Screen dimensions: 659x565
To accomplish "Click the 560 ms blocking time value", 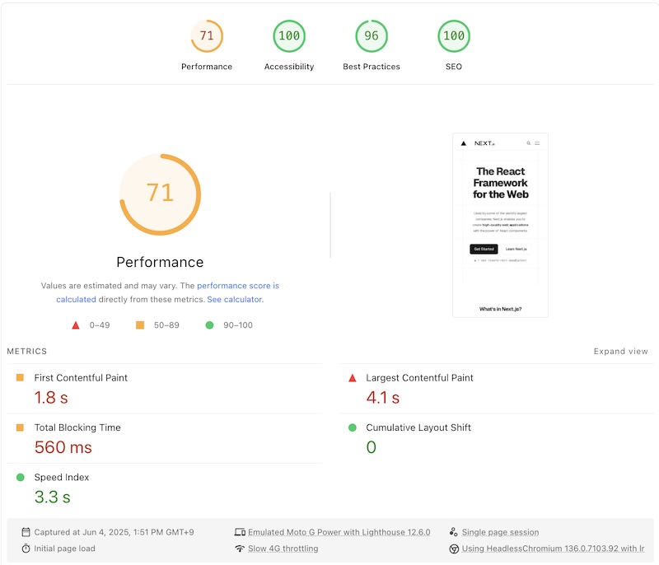I will point(63,447).
